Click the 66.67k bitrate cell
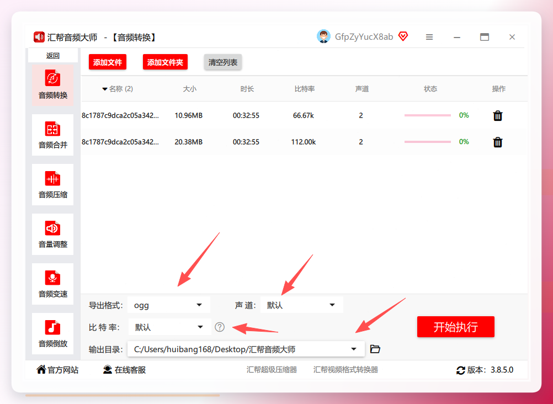The image size is (553, 404). [x=304, y=115]
